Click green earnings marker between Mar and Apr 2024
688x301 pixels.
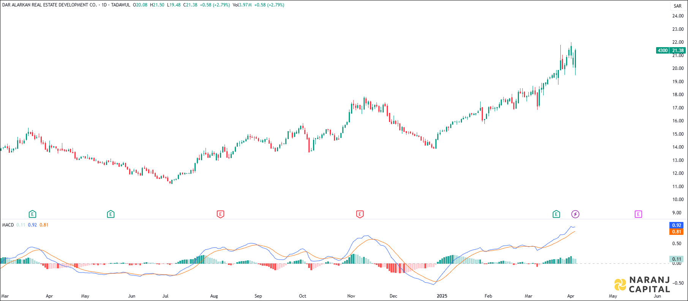pyautogui.click(x=33, y=214)
